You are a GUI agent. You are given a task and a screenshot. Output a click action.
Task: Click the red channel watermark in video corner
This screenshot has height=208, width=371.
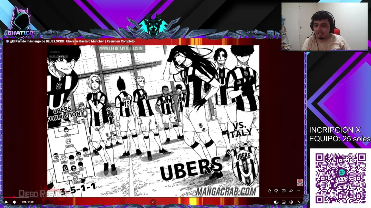point(300,183)
